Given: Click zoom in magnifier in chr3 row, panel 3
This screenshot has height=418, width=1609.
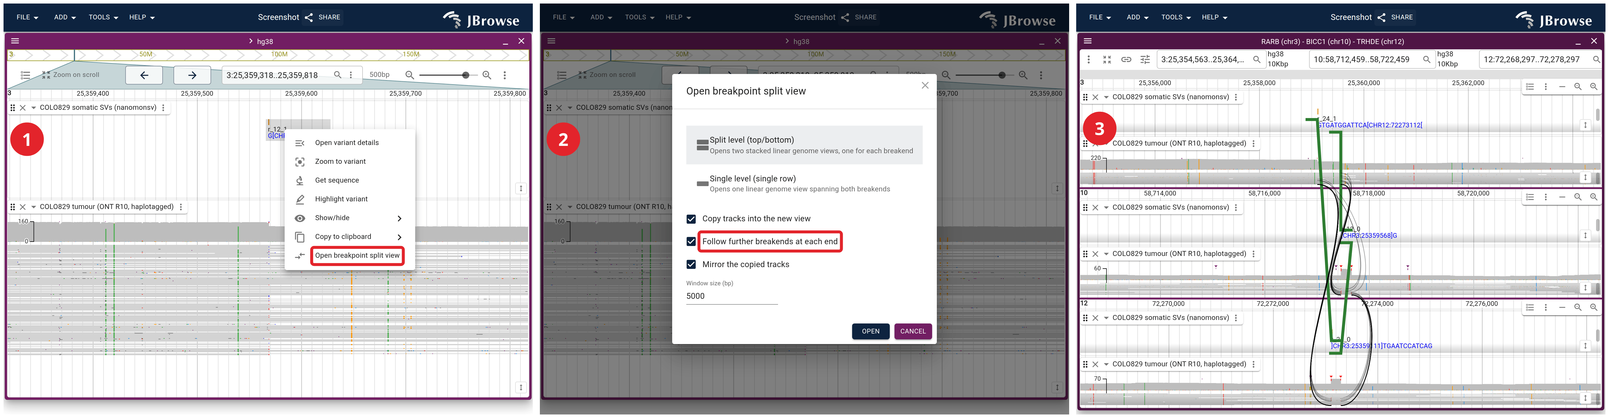Looking at the screenshot, I should (x=1594, y=87).
